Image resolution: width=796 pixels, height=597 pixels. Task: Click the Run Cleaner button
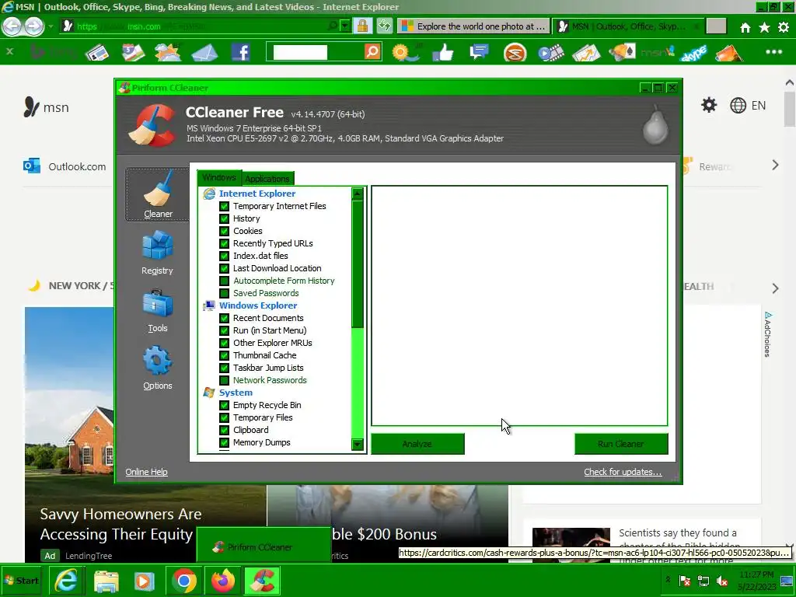(621, 444)
